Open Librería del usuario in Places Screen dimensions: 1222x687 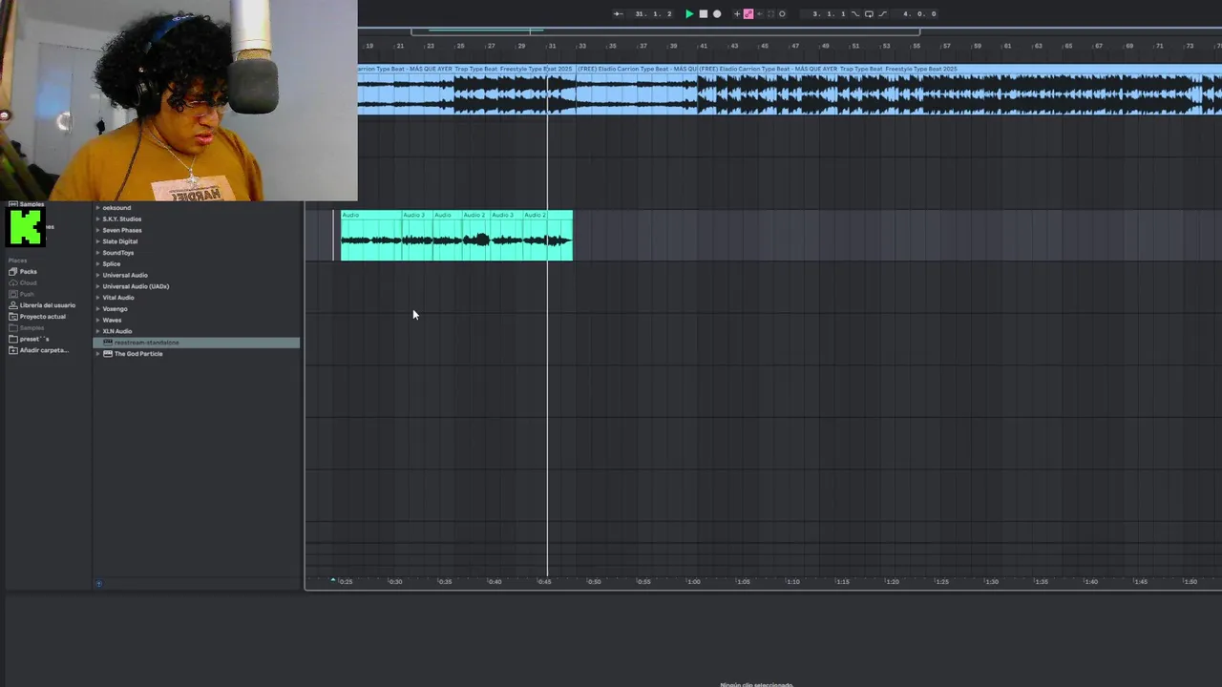click(x=47, y=305)
